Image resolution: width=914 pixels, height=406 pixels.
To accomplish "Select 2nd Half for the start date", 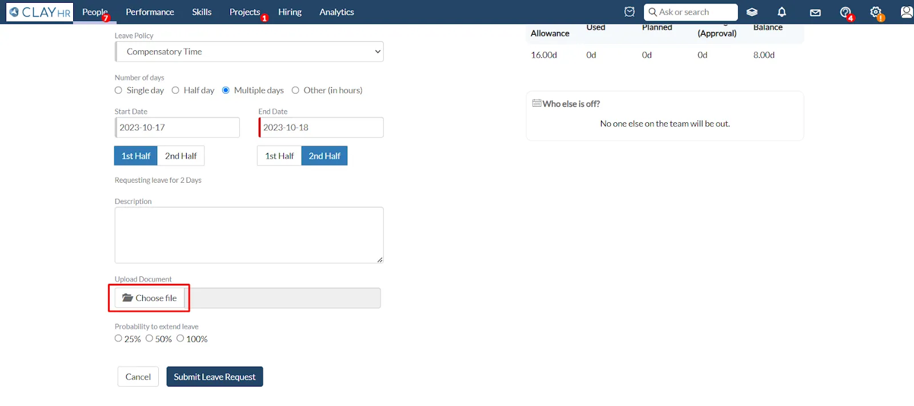I will click(181, 156).
